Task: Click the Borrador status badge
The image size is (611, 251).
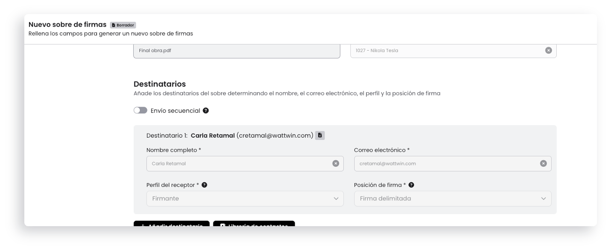Action: click(123, 25)
